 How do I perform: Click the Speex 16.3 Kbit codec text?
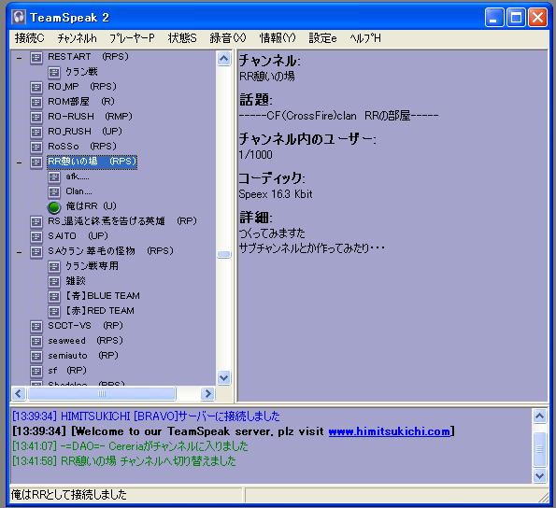click(276, 194)
